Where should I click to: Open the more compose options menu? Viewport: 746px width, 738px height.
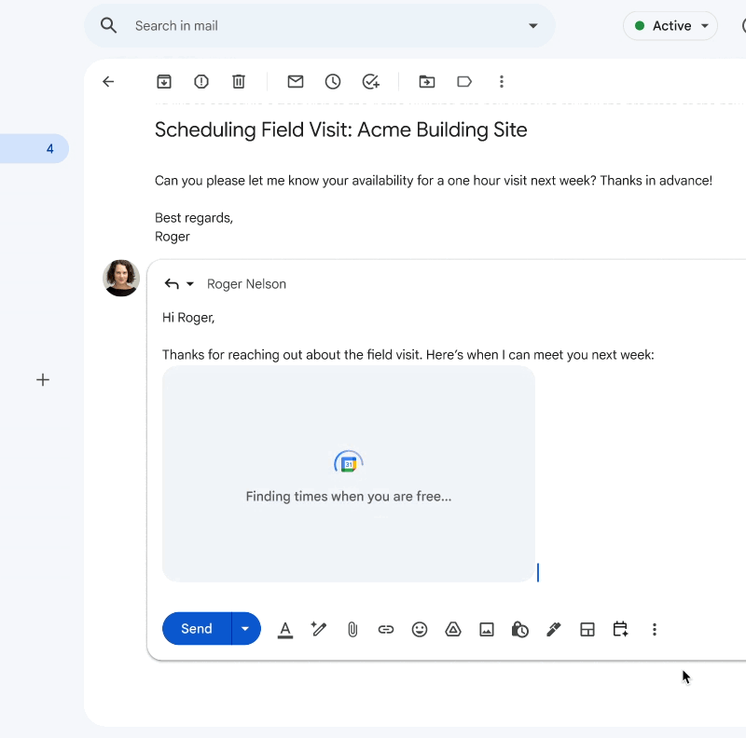(x=655, y=629)
